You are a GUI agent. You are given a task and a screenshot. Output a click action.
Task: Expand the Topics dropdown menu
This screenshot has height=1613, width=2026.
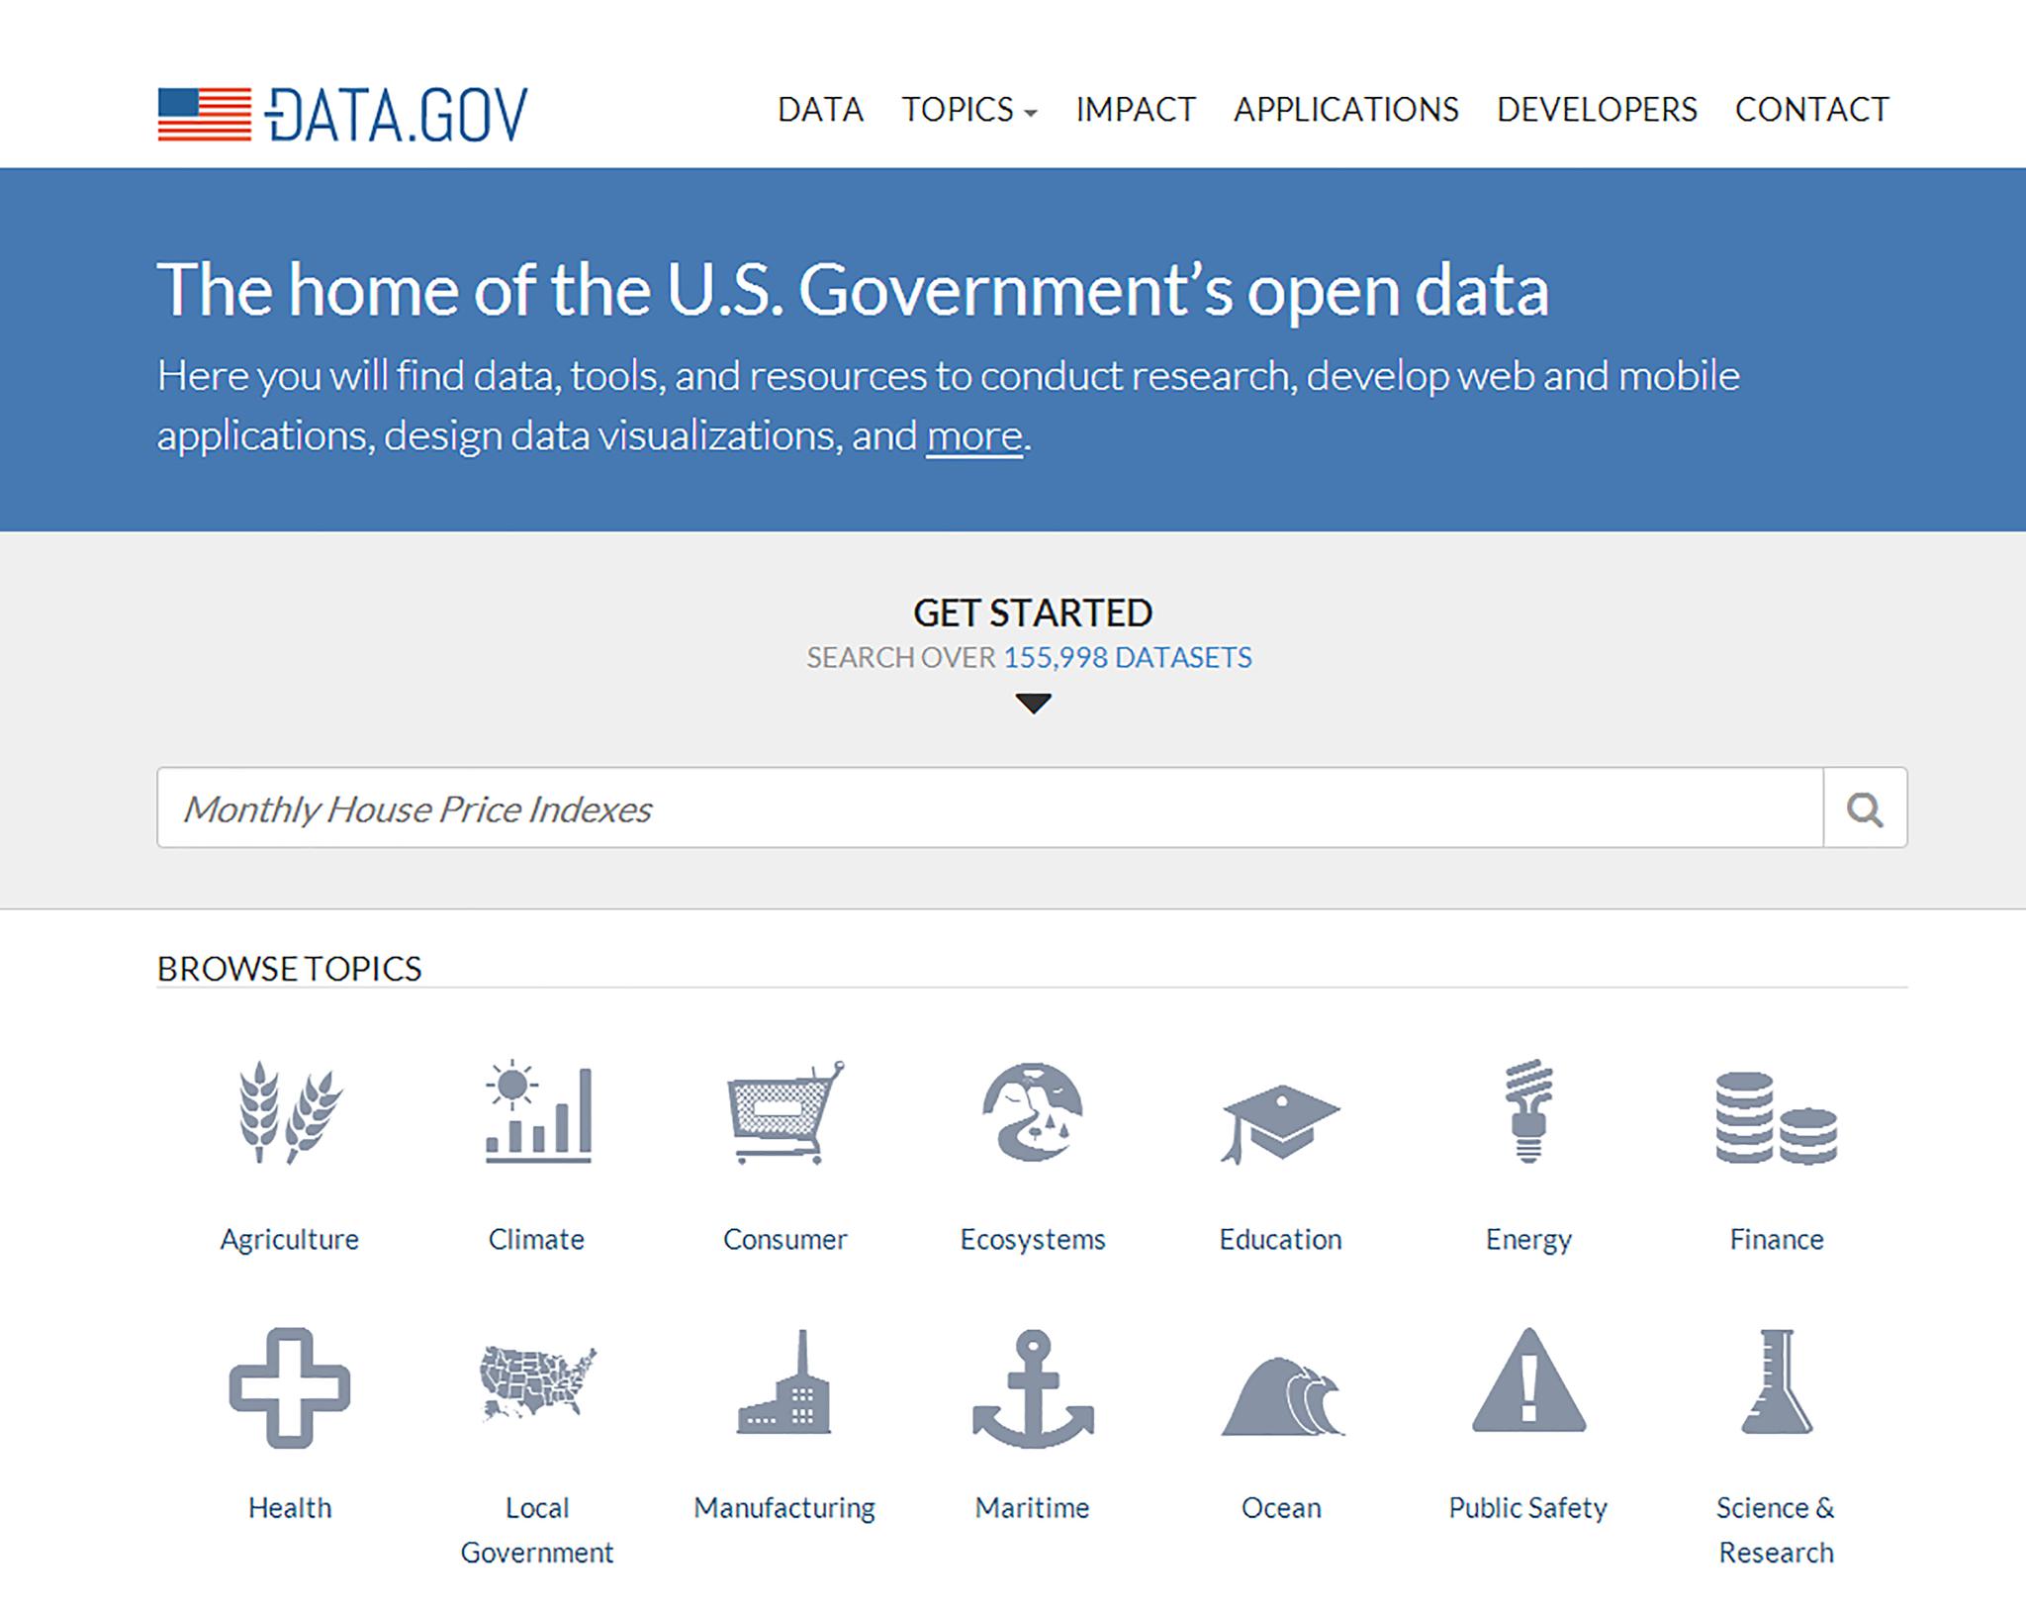point(968,110)
